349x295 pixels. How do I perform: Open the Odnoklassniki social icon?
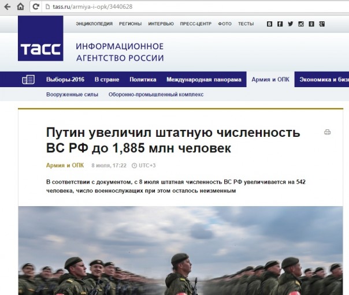(311, 24)
